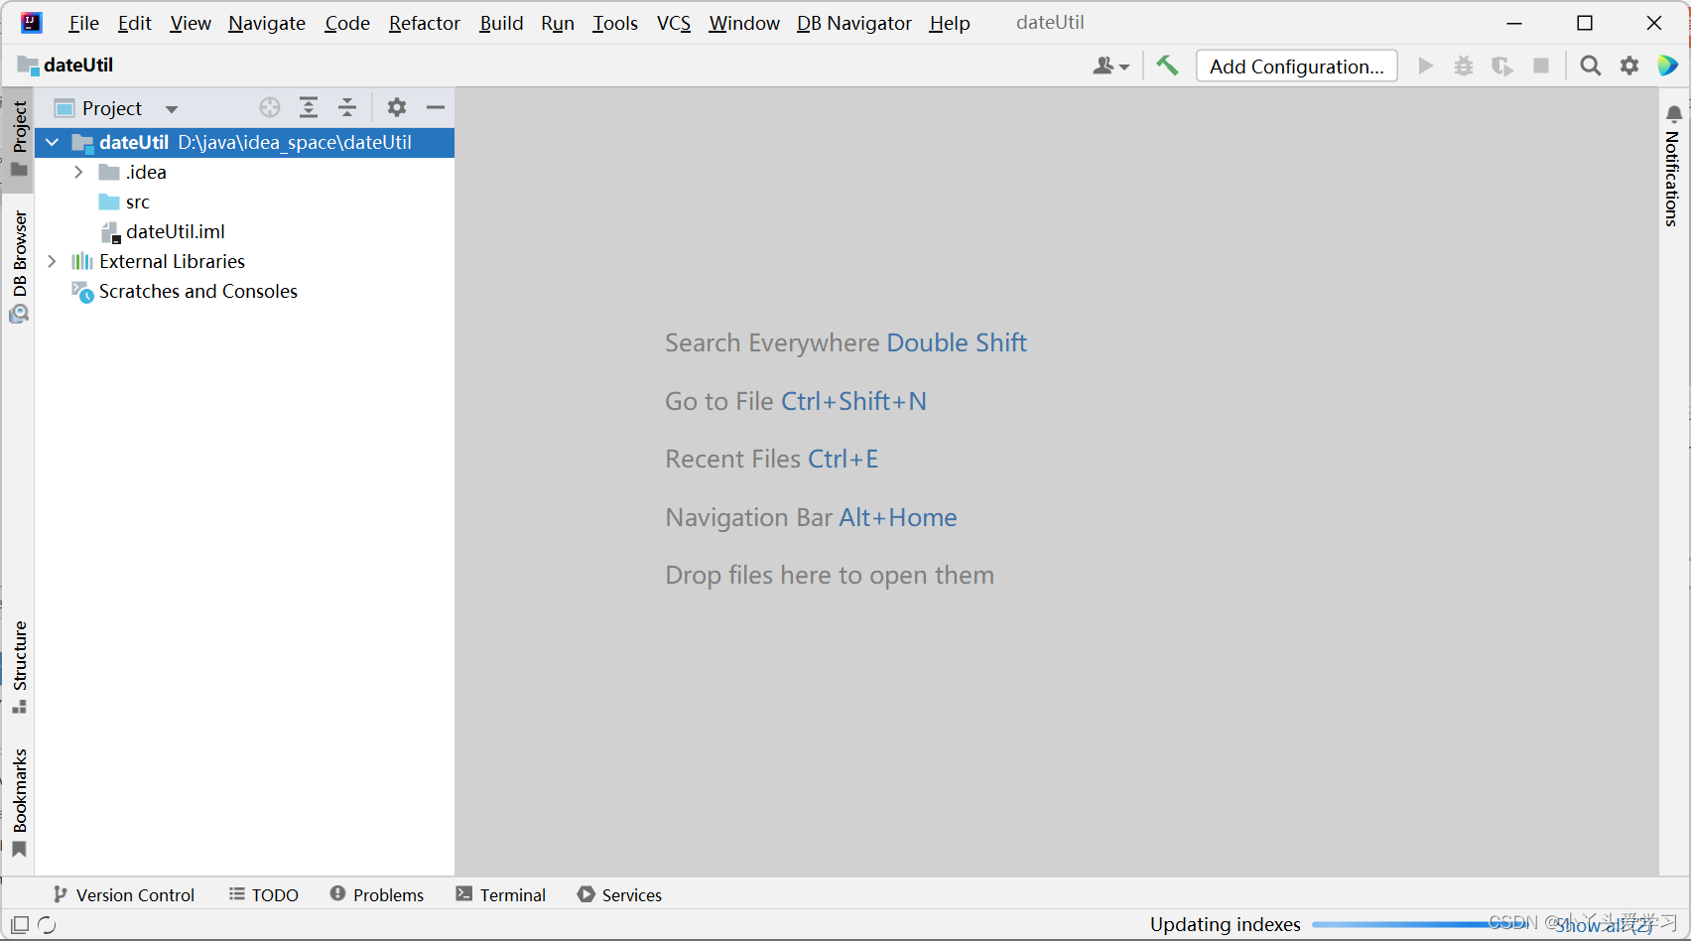The height and width of the screenshot is (941, 1691).
Task: Click Collapse All in Project panel
Action: click(347, 107)
